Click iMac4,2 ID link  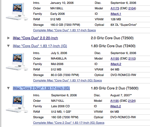point(116,64)
